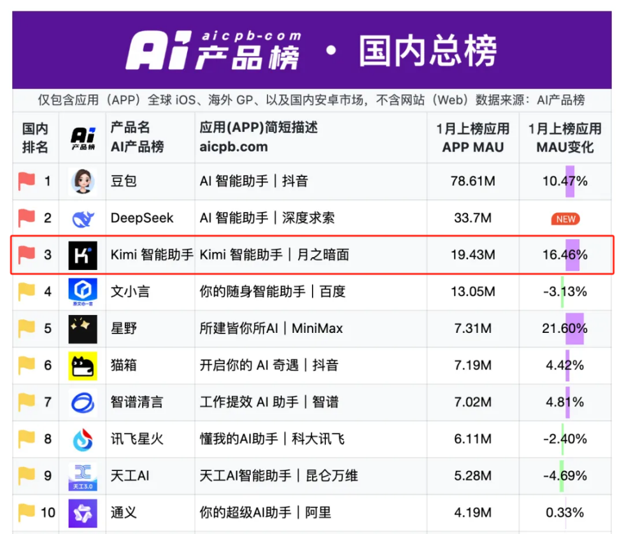Image resolution: width=624 pixels, height=534 pixels.
Task: Open the aicpb.com link in header
Action: click(x=234, y=147)
